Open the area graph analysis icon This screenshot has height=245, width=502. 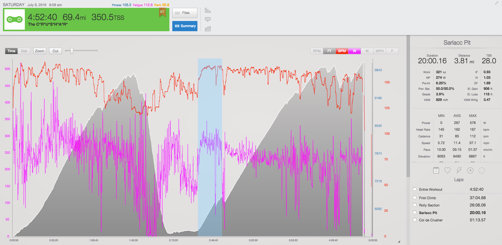[208, 29]
